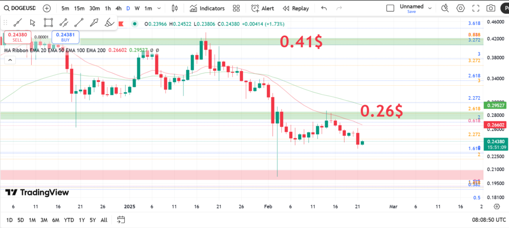Image resolution: width=509 pixels, height=228 pixels.
Task: Select the 1m monthly timeframe
Action: point(148,8)
